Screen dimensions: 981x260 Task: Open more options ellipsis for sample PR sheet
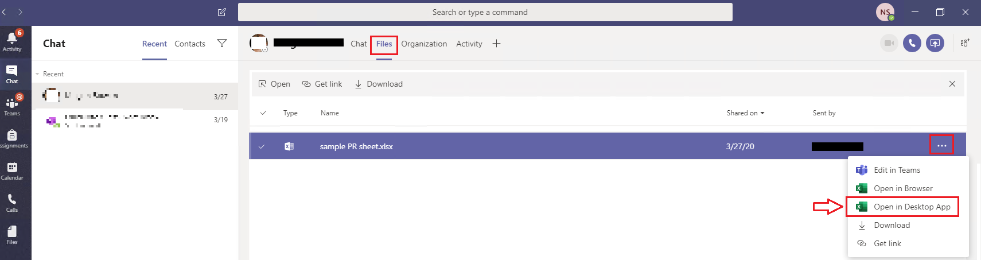(942, 146)
